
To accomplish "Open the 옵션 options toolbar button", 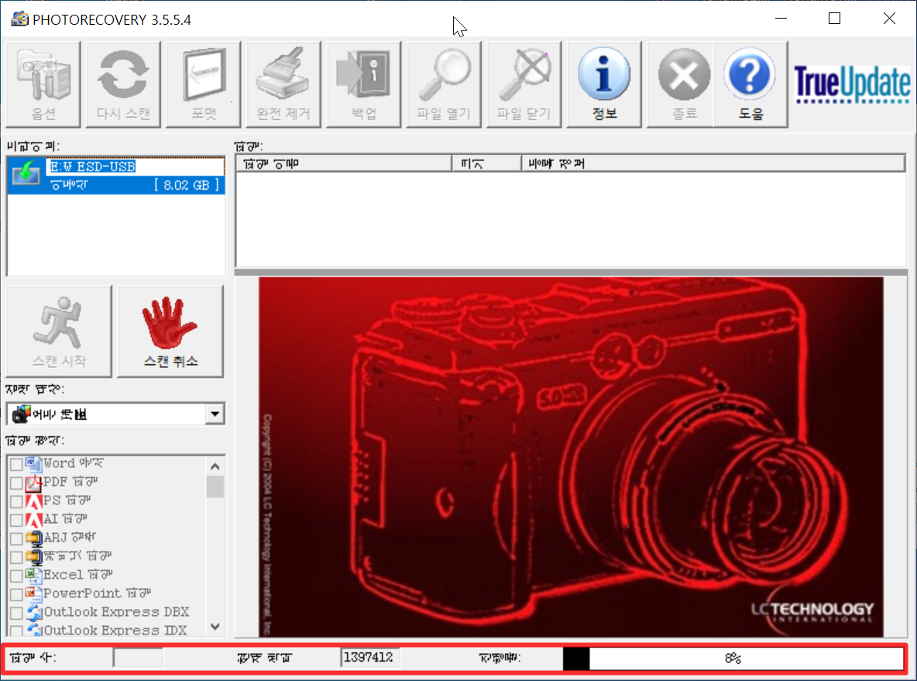I will click(43, 84).
